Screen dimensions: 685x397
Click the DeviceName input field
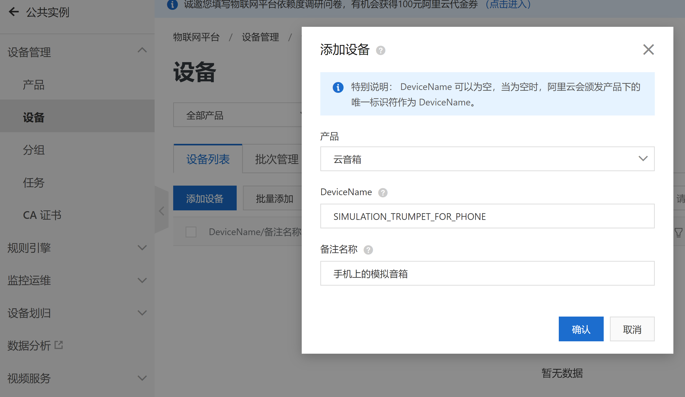pos(487,216)
